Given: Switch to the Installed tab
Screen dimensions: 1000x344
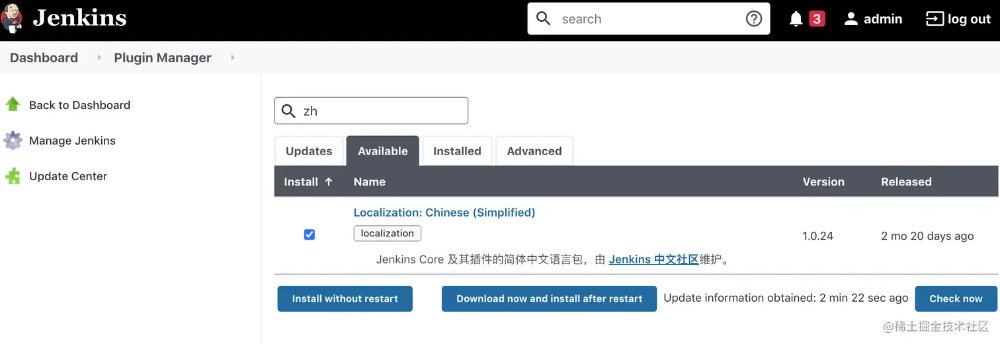Looking at the screenshot, I should click(x=457, y=151).
